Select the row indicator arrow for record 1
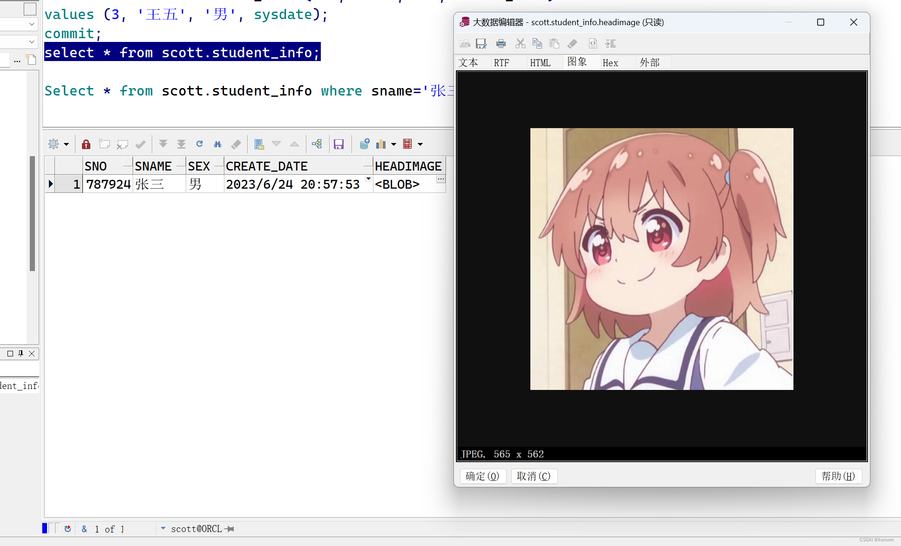This screenshot has height=546, width=901. pos(50,184)
